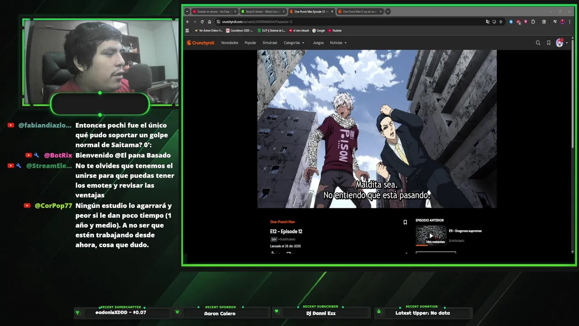Open Ver Anime Online bookmark
The image size is (579, 326).
(209, 31)
